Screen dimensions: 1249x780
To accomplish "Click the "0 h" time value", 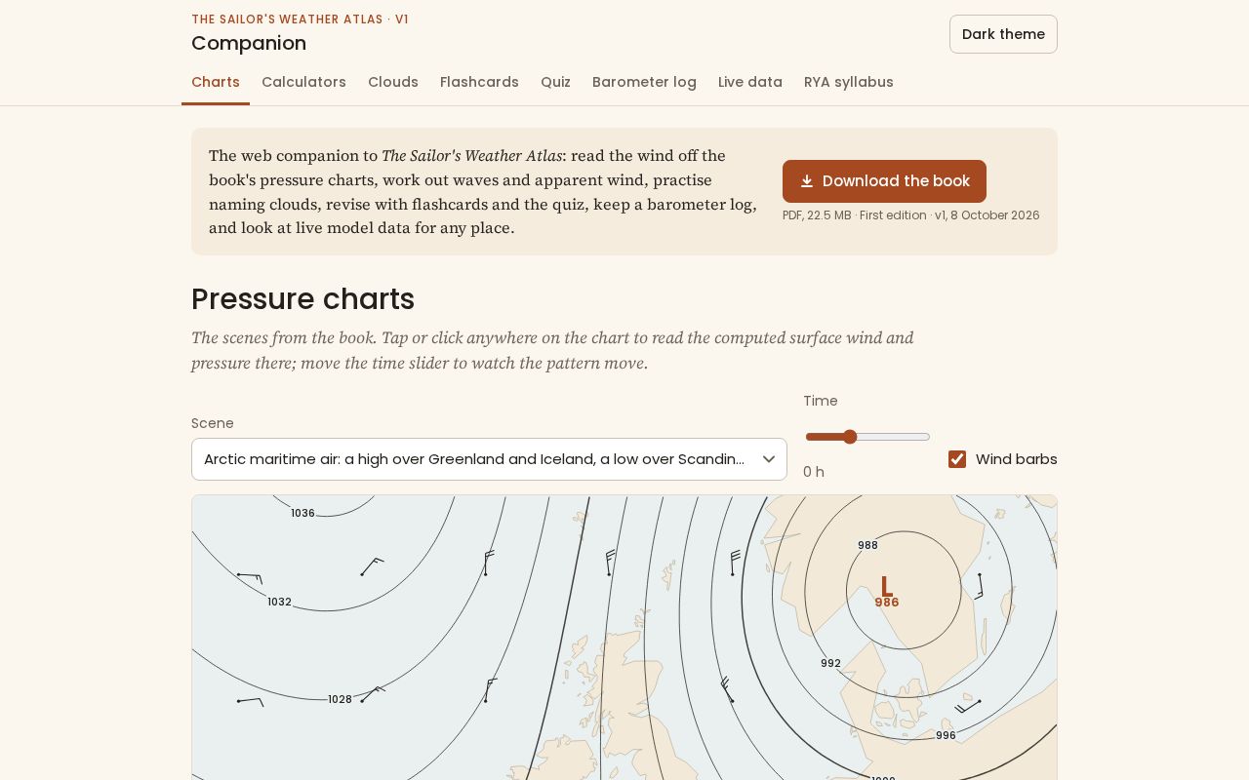I will pos(814,472).
